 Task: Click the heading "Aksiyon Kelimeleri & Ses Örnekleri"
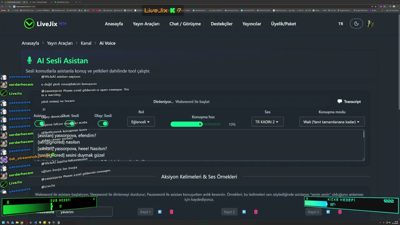pos(199,177)
